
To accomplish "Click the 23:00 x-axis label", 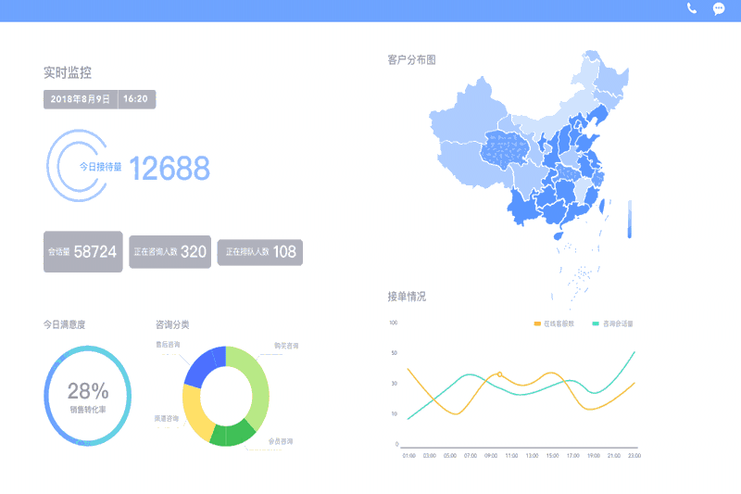I will tap(634, 456).
